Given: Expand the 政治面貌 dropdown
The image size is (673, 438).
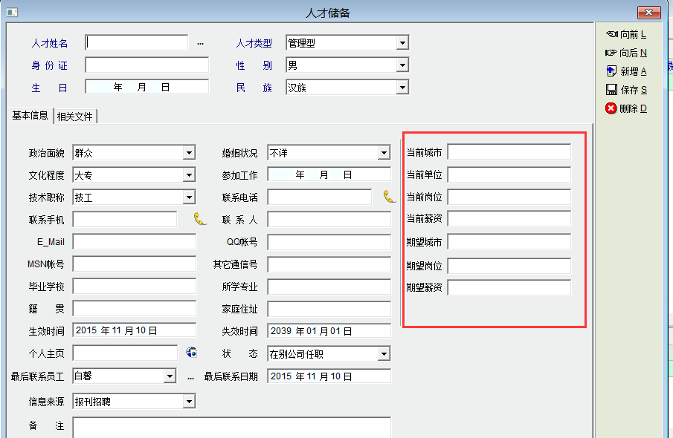Looking at the screenshot, I should pos(189,153).
